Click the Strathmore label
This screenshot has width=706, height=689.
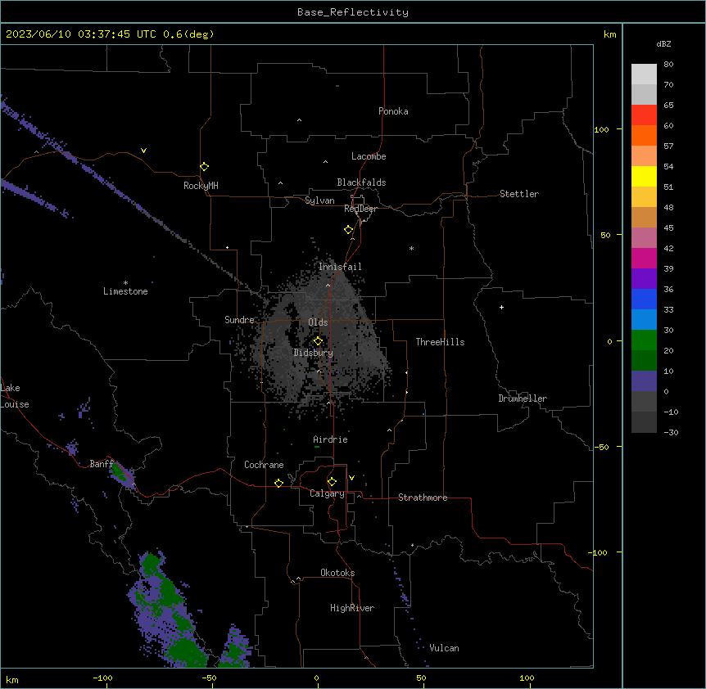423,498
